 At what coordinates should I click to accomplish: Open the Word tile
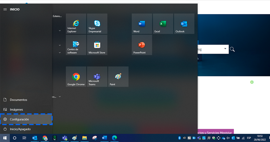142,24
